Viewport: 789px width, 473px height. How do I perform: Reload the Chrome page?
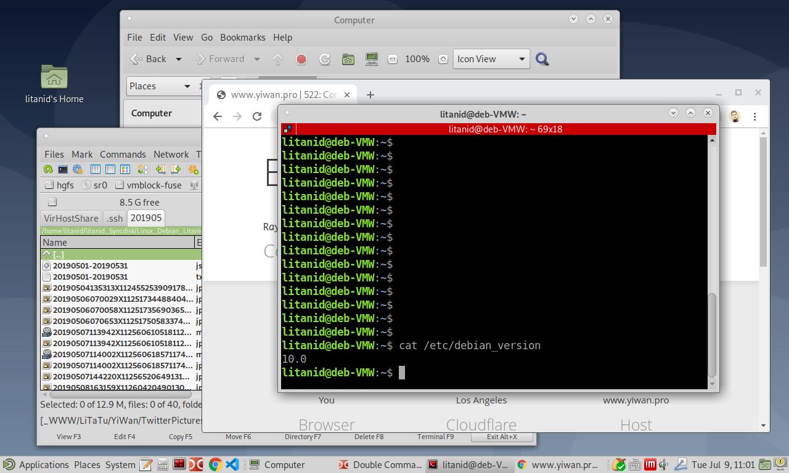click(257, 116)
